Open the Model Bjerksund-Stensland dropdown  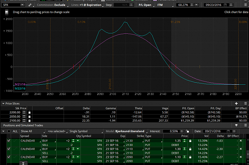click(126, 131)
